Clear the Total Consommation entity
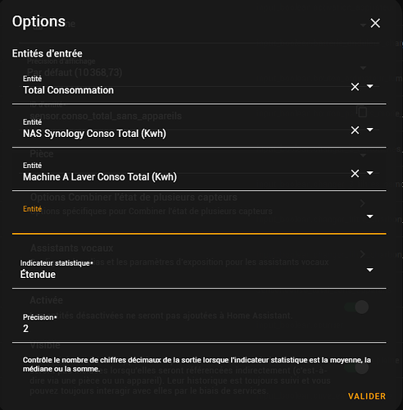The image size is (403, 410). pos(355,87)
